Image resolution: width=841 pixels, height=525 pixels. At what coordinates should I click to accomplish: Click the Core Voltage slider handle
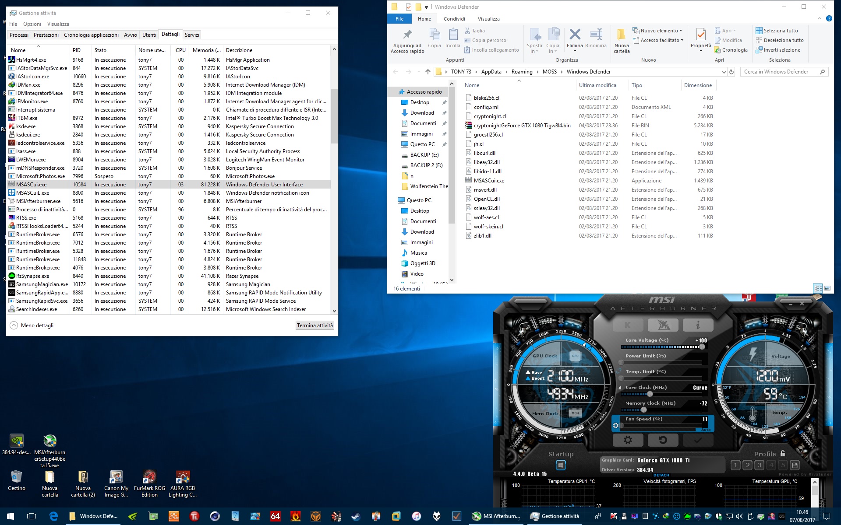pos(702,347)
